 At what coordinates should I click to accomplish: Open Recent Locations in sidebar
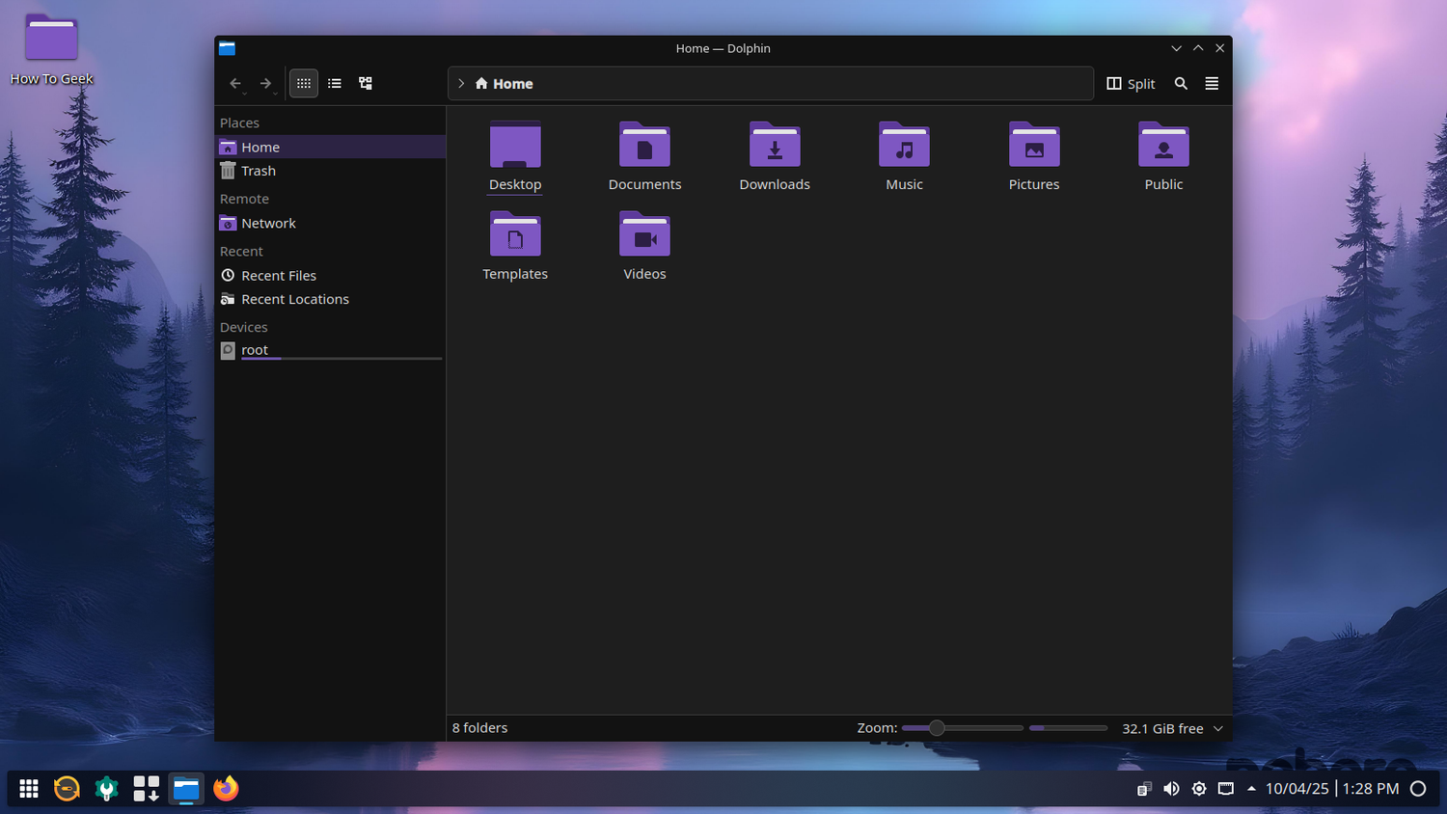330,299
